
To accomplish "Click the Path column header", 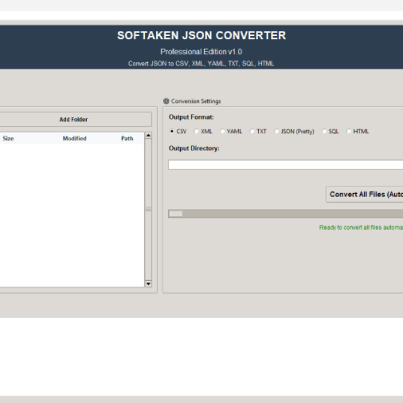I will 127,139.
